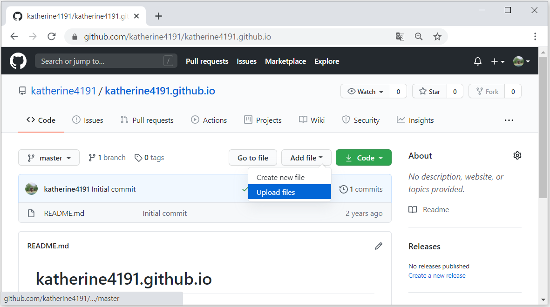Jump to the Readme link in About
Screen dimensions: 550x307
pyautogui.click(x=429, y=210)
